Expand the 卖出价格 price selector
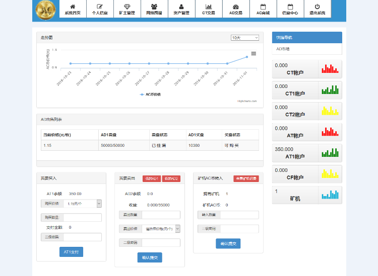378x276 pixels. click(x=161, y=229)
